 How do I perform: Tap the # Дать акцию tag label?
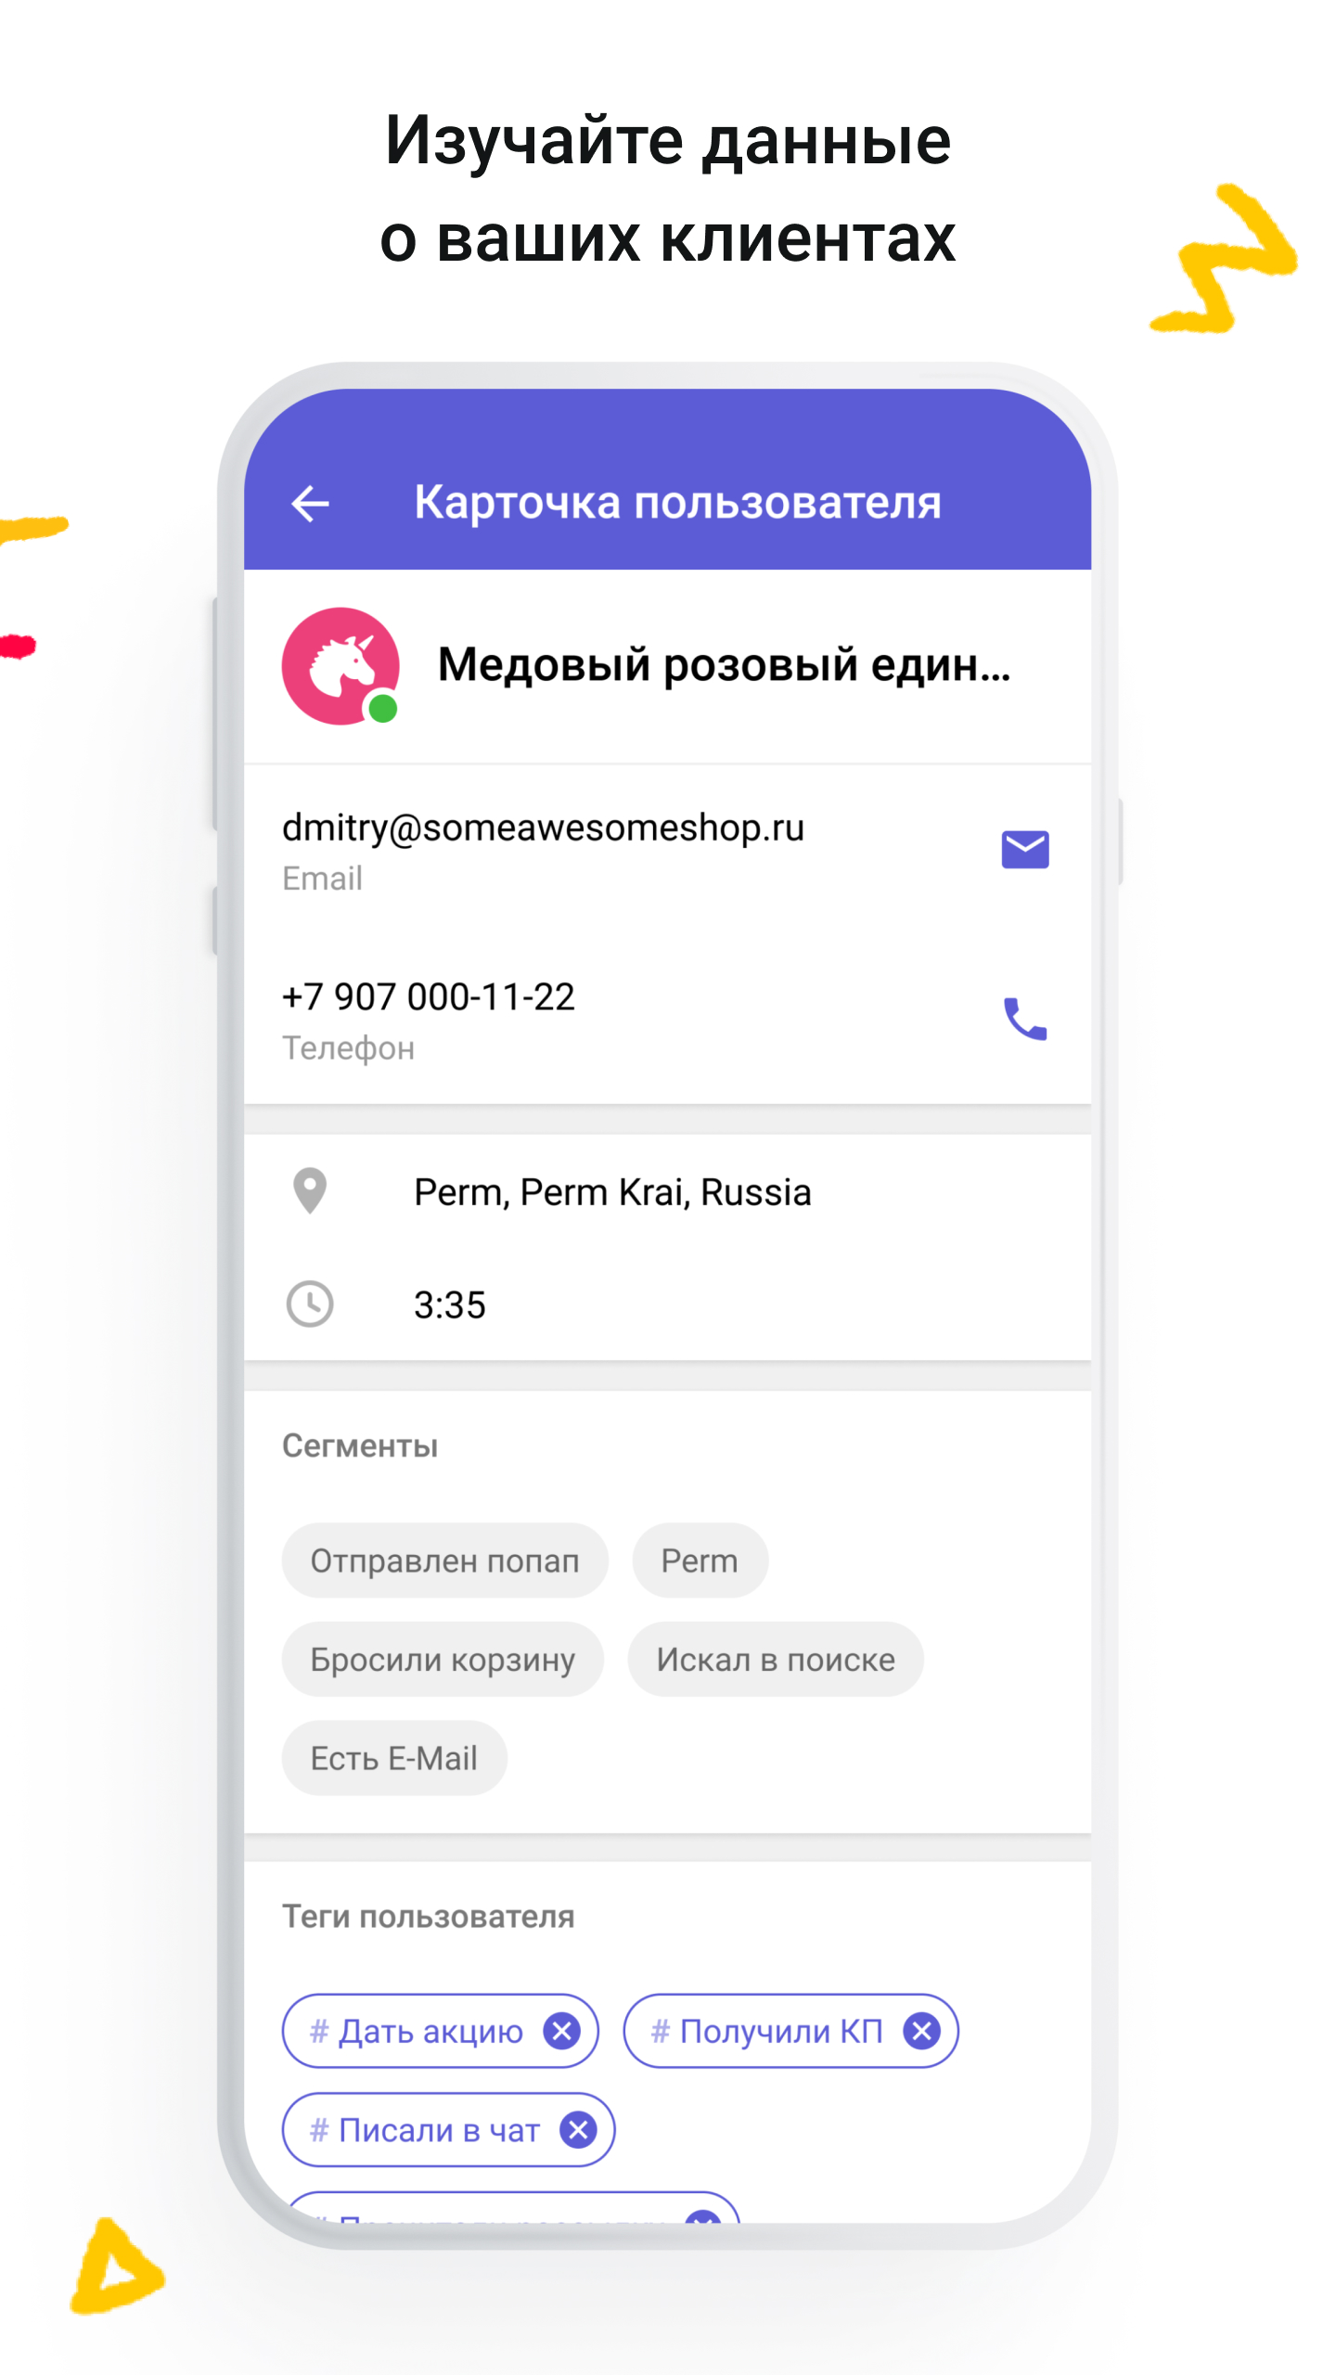417,2032
